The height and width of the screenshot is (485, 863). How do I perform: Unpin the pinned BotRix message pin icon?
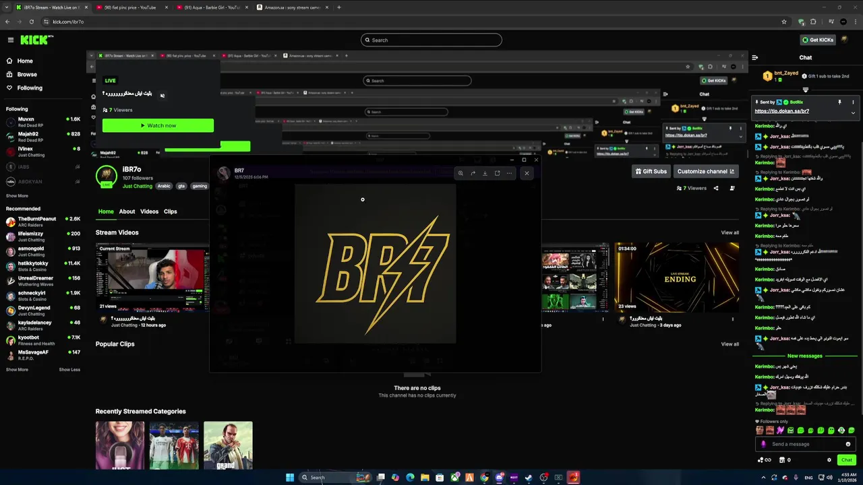point(839,102)
